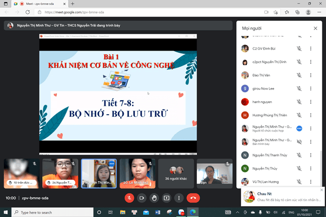Open a new browser tab
The height and width of the screenshot is (217, 326).
coord(73,4)
